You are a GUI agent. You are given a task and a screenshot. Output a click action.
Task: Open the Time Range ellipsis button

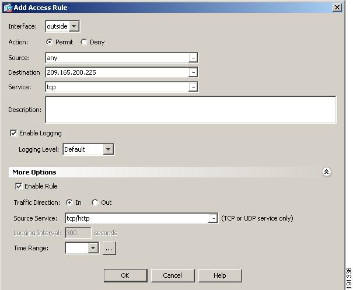[109, 249]
